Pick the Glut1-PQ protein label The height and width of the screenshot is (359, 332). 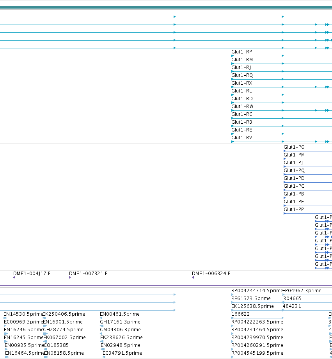pos(294,171)
